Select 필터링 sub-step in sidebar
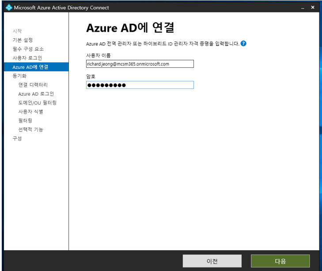 click(x=25, y=121)
